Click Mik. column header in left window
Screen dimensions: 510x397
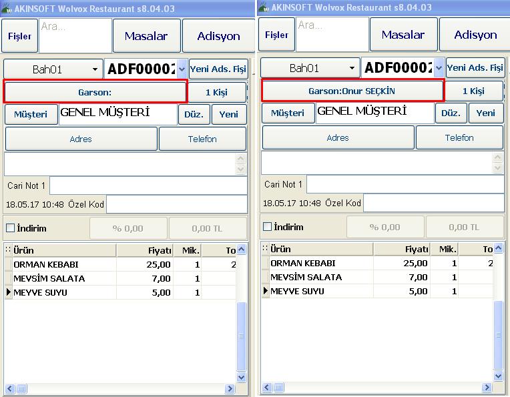(188, 250)
